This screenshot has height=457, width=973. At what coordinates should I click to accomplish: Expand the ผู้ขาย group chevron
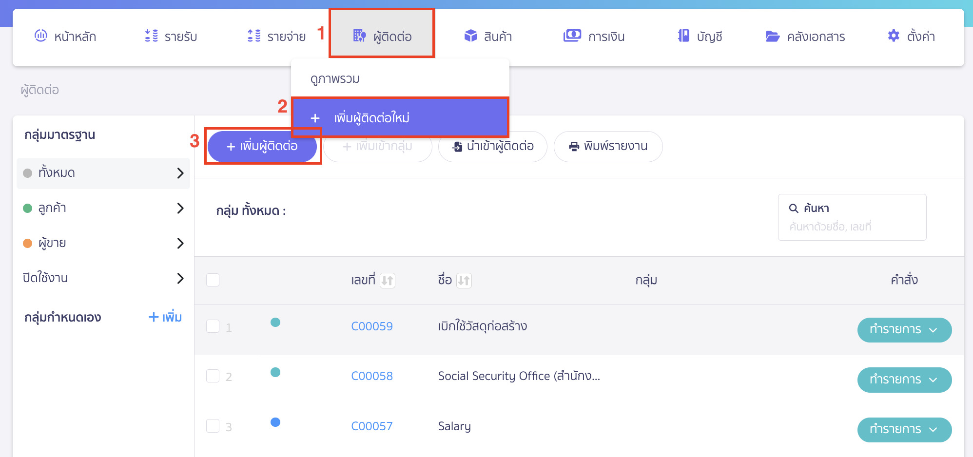(x=180, y=243)
